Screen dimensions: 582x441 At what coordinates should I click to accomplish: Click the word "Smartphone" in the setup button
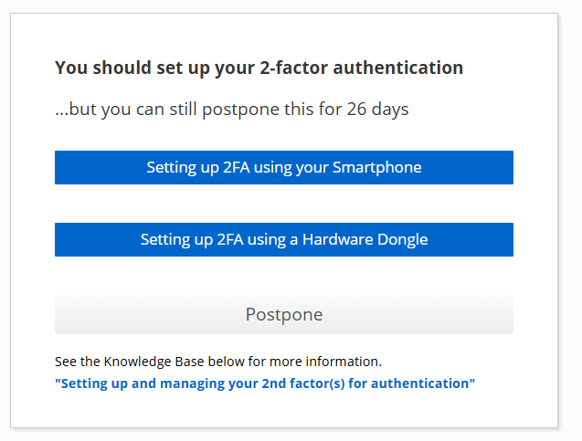point(376,168)
